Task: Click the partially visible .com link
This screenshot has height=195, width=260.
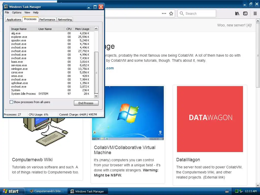Action: pyautogui.click(x=110, y=68)
